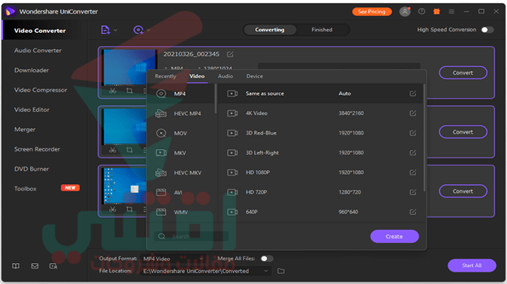The width and height of the screenshot is (507, 284).
Task: Click the gift box icon
Action: (437, 12)
